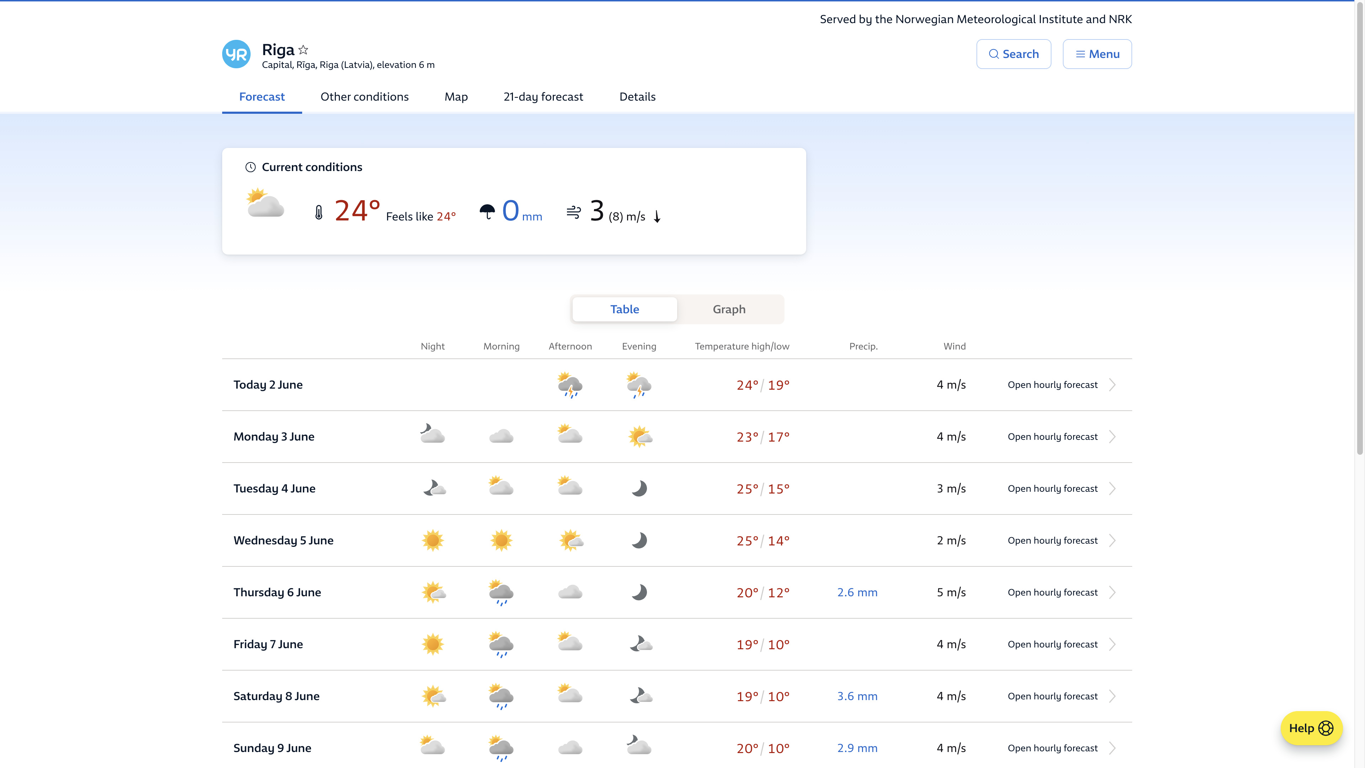
Task: Open the Other conditions tab
Action: coord(365,96)
